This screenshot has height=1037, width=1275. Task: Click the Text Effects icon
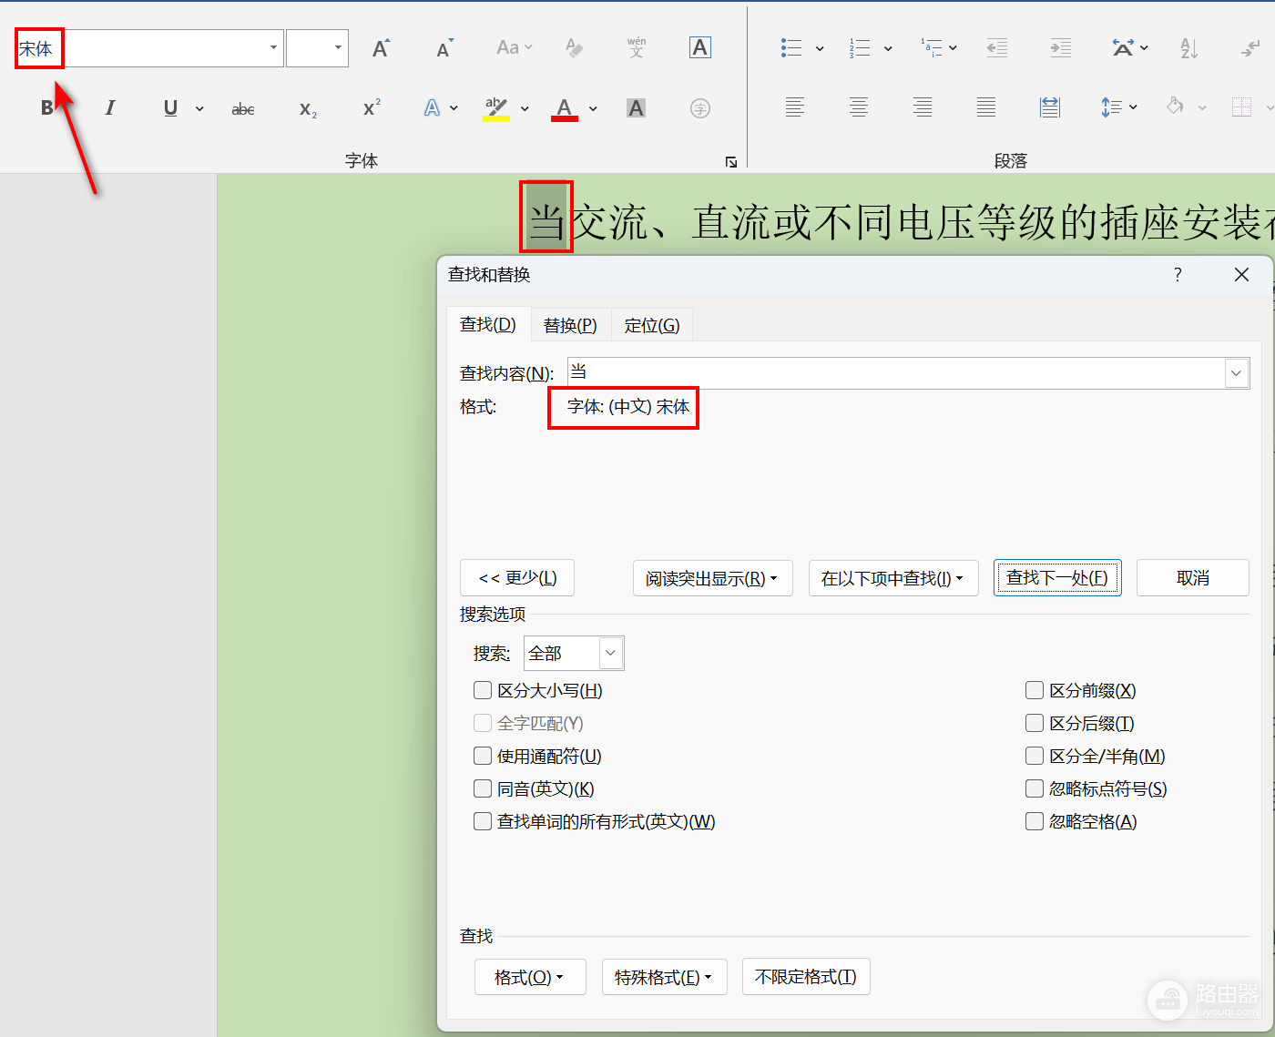pos(433,108)
